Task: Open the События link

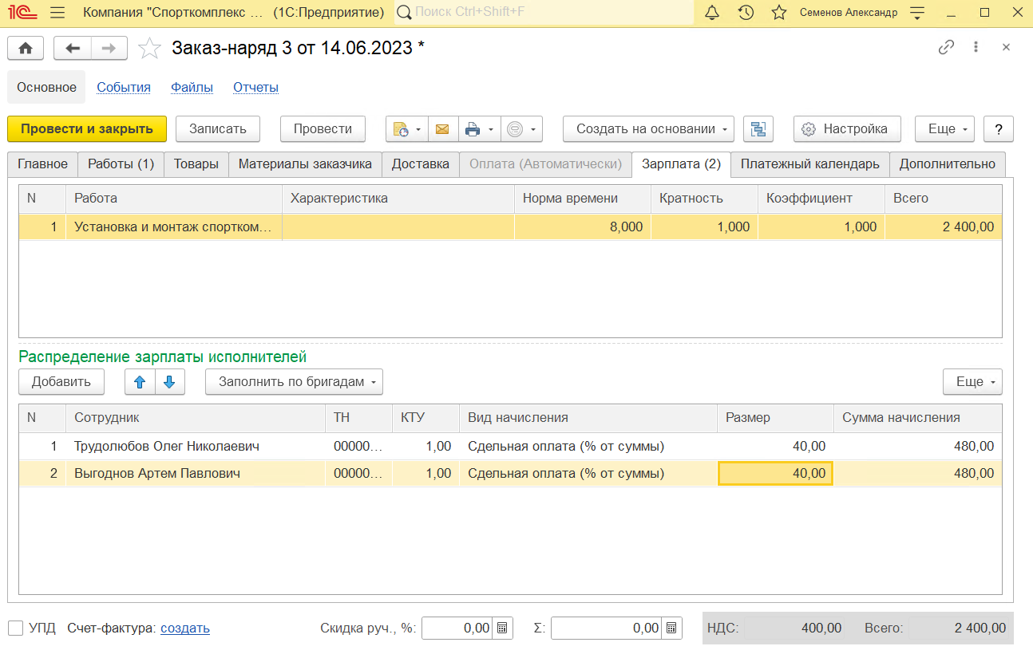Action: point(124,88)
